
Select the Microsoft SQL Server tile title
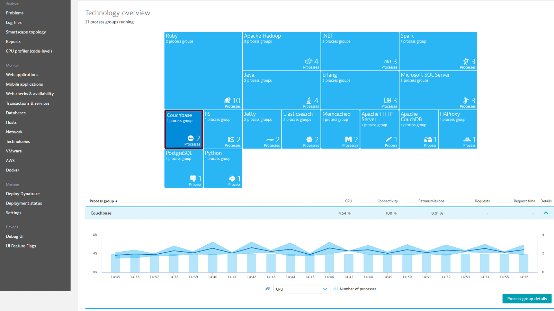click(x=425, y=75)
